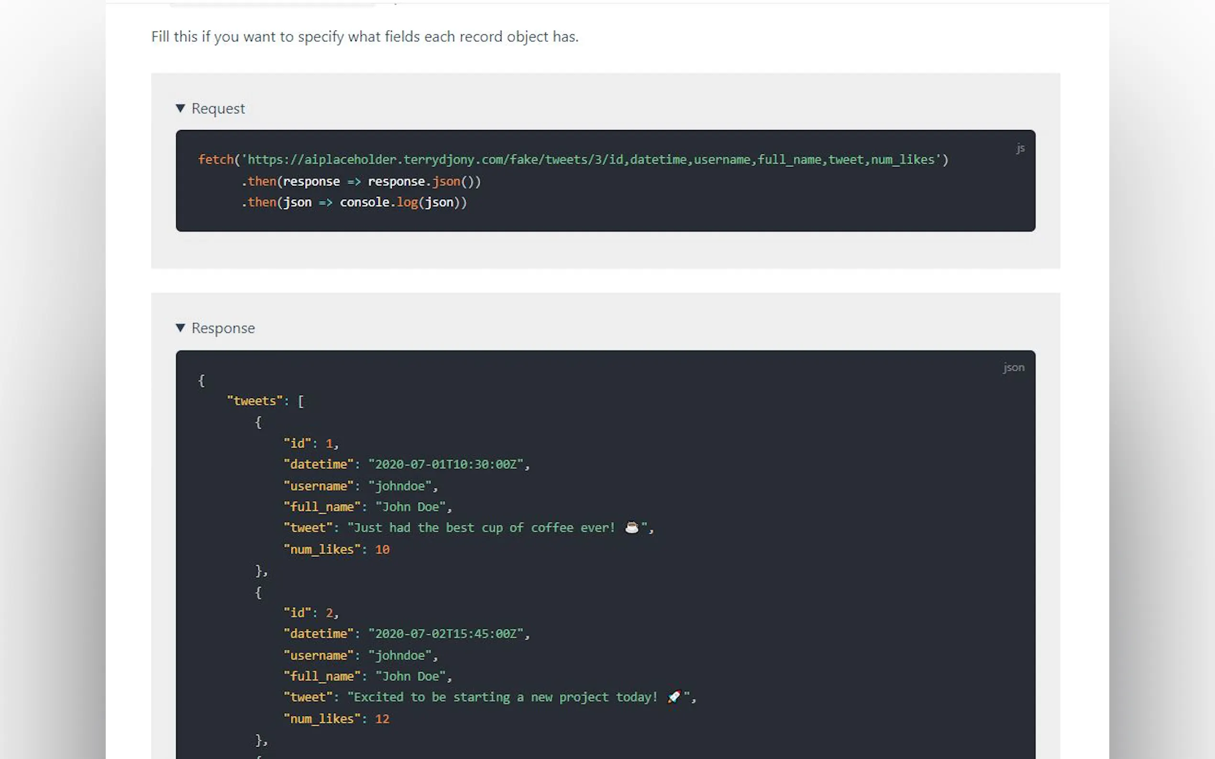
Task: Click the num_likes value 10
Action: coord(382,550)
